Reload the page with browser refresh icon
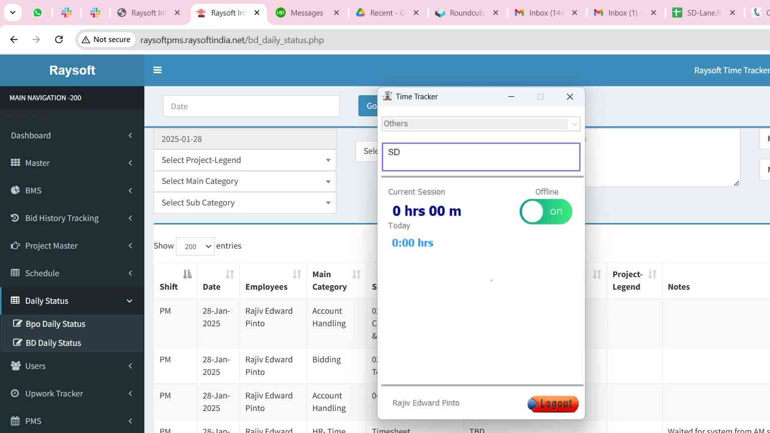 59,40
